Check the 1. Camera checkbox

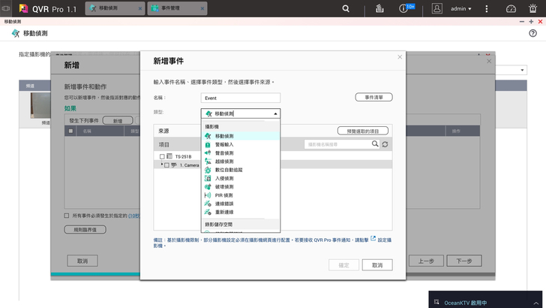[166, 164]
